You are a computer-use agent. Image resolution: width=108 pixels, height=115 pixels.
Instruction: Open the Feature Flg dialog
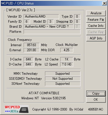[x=96, y=20]
